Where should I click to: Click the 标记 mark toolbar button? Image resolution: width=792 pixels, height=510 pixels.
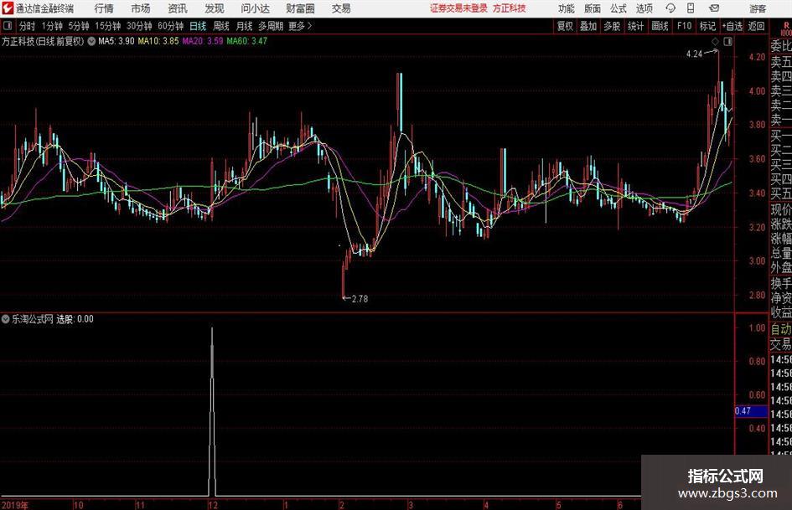707,26
